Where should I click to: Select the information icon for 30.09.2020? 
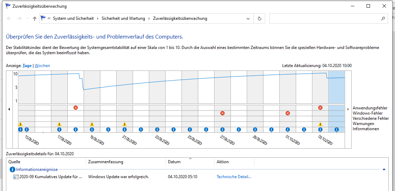pyautogui.click(x=271, y=130)
